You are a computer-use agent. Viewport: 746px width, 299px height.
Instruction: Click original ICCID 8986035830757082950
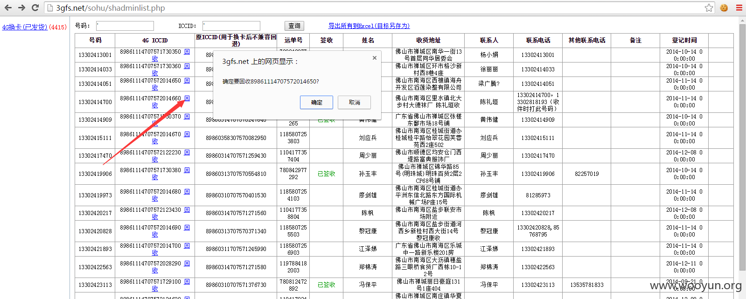click(236, 138)
